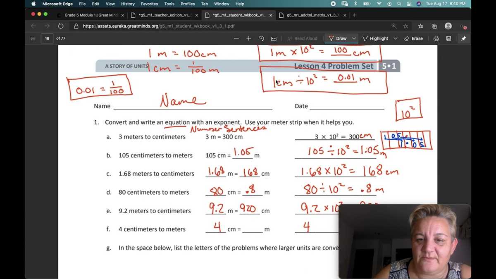496x279 pixels.
Task: Reload the current page
Action: click(61, 26)
